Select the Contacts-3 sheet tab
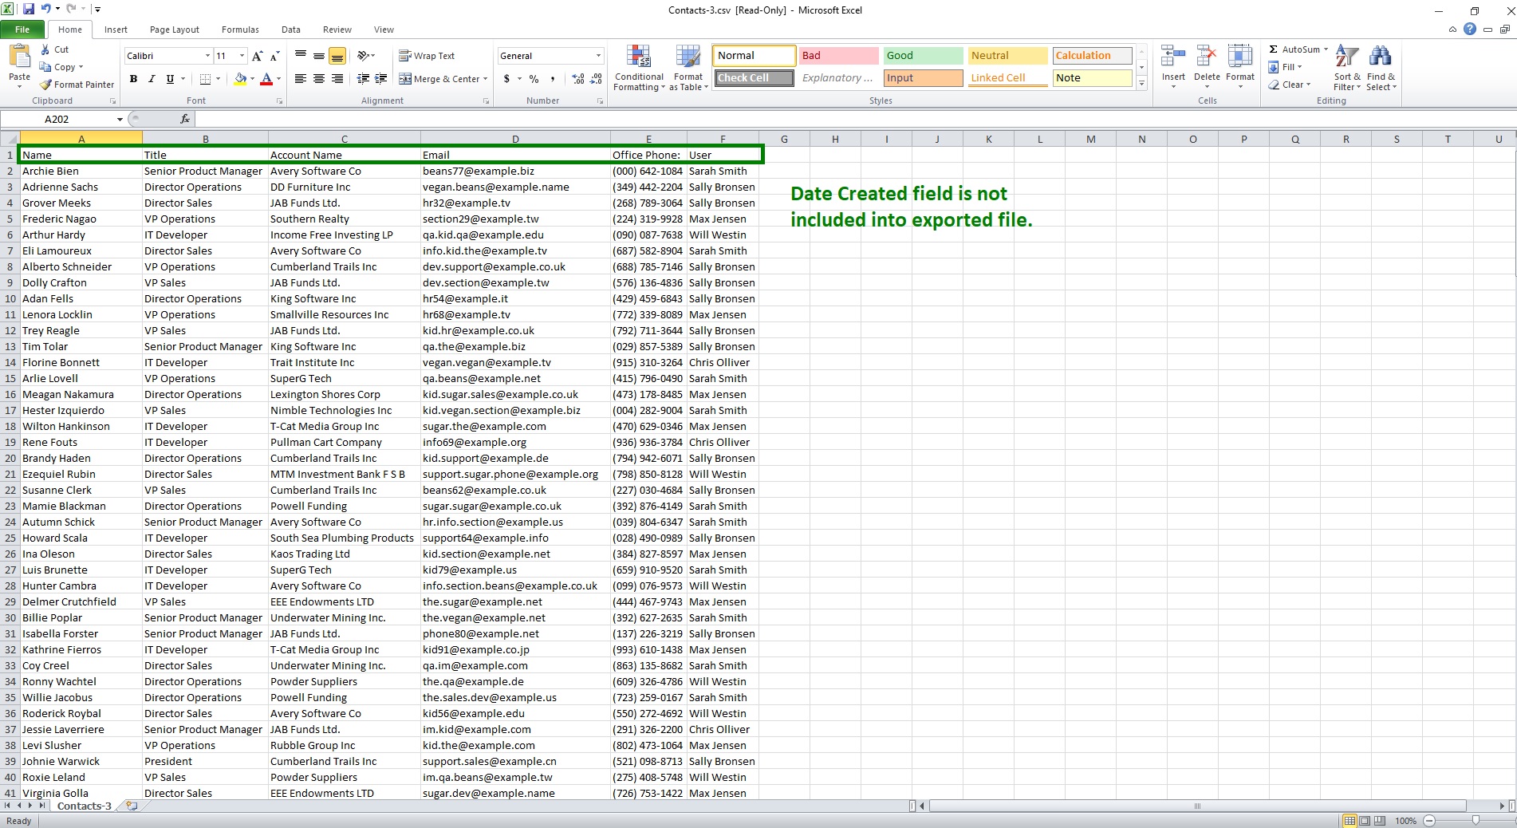This screenshot has height=828, width=1517. [85, 806]
